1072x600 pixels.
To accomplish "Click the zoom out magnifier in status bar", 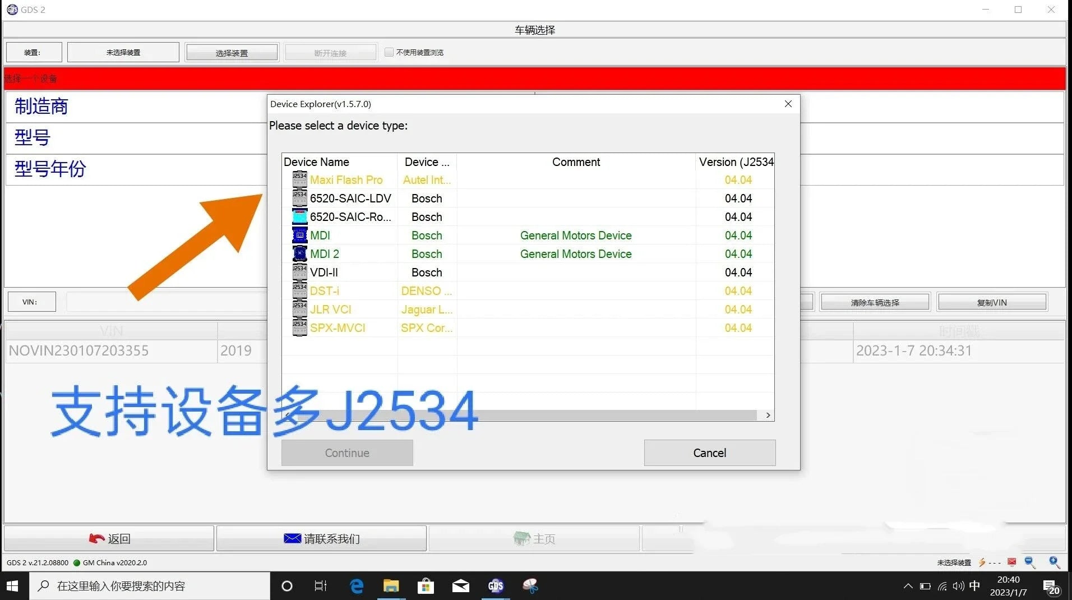I will tap(1030, 562).
